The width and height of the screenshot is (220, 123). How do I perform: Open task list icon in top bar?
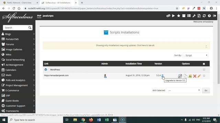(x=189, y=16)
